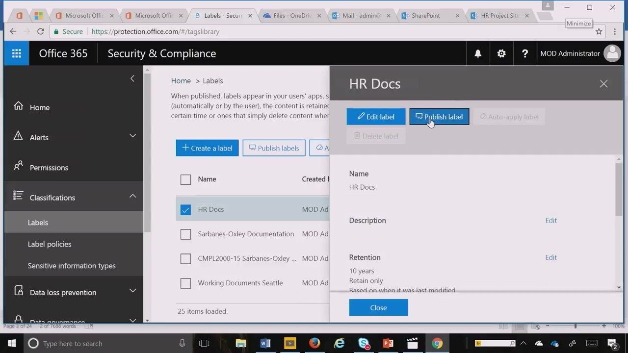Image resolution: width=628 pixels, height=353 pixels.
Task: Click the blue Close button in panel
Action: pyautogui.click(x=378, y=307)
